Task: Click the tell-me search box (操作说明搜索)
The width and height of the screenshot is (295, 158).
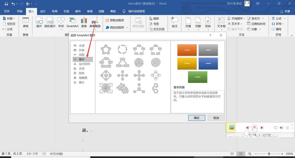Action: pos(137,11)
